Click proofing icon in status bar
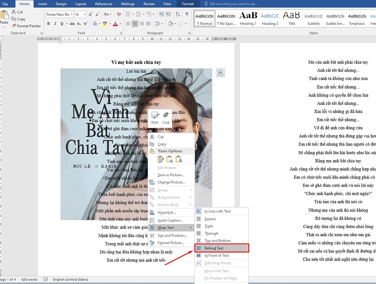 click(45, 279)
